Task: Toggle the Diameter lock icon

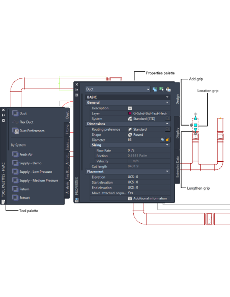Action: 167,140
